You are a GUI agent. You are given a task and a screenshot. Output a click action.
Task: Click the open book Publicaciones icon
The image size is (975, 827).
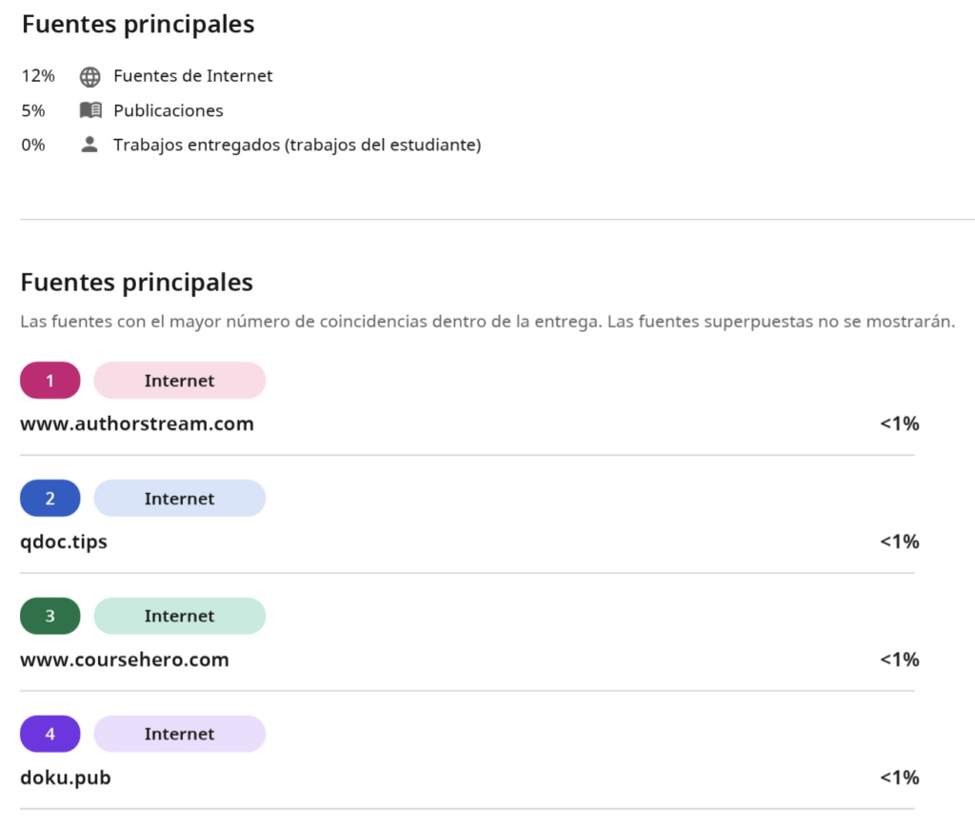tap(90, 110)
